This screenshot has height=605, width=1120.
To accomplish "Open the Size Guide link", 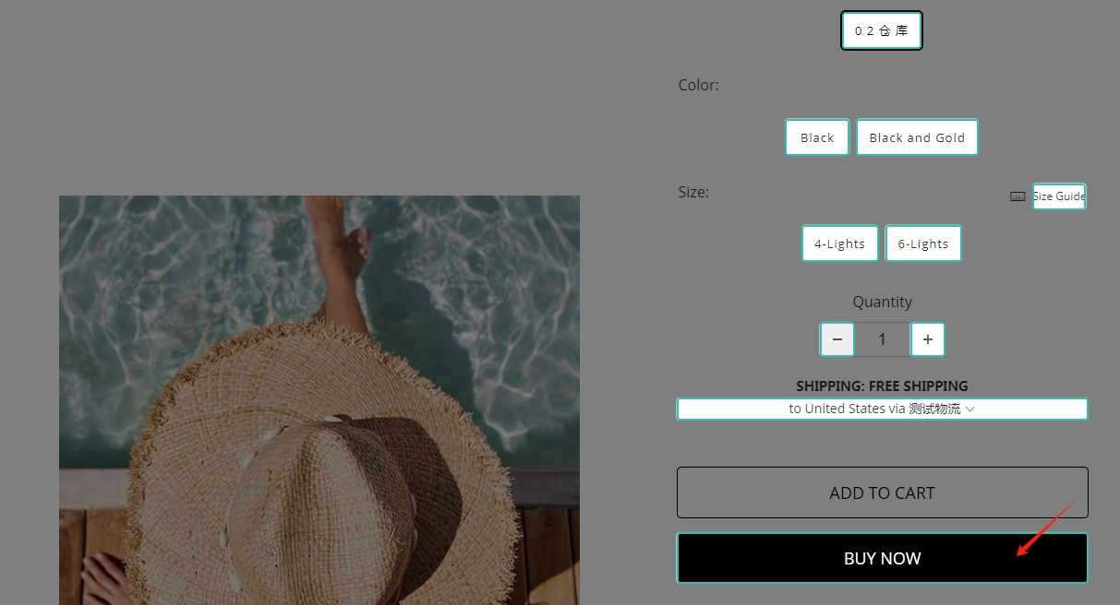I will 1058,196.
